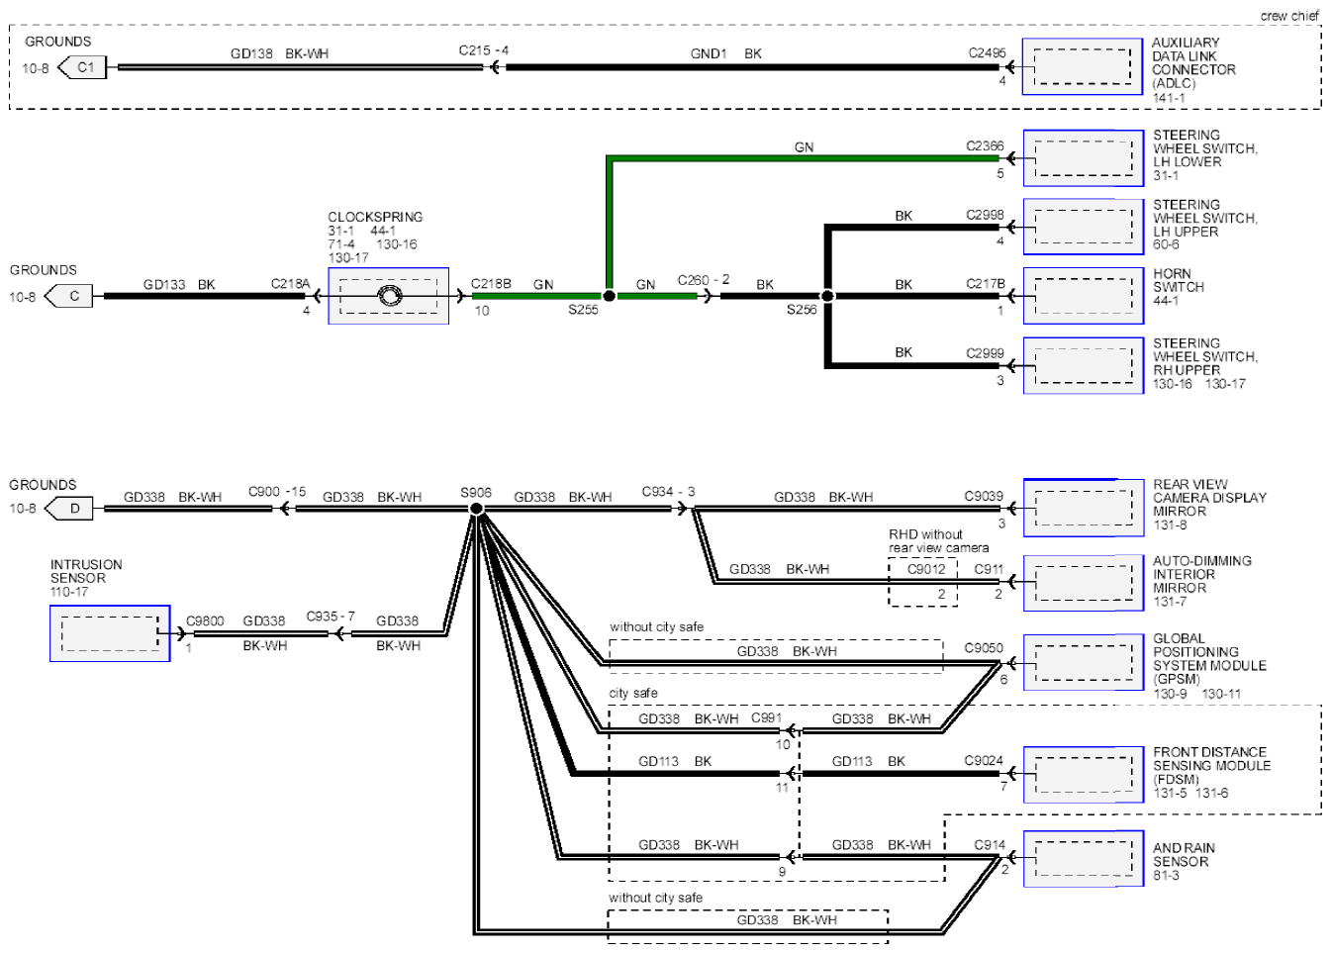Click the lower 'without city safe' note
The image size is (1331, 953).
pyautogui.click(x=656, y=899)
